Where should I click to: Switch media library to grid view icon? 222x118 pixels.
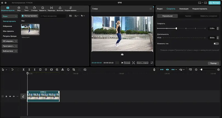71,16
